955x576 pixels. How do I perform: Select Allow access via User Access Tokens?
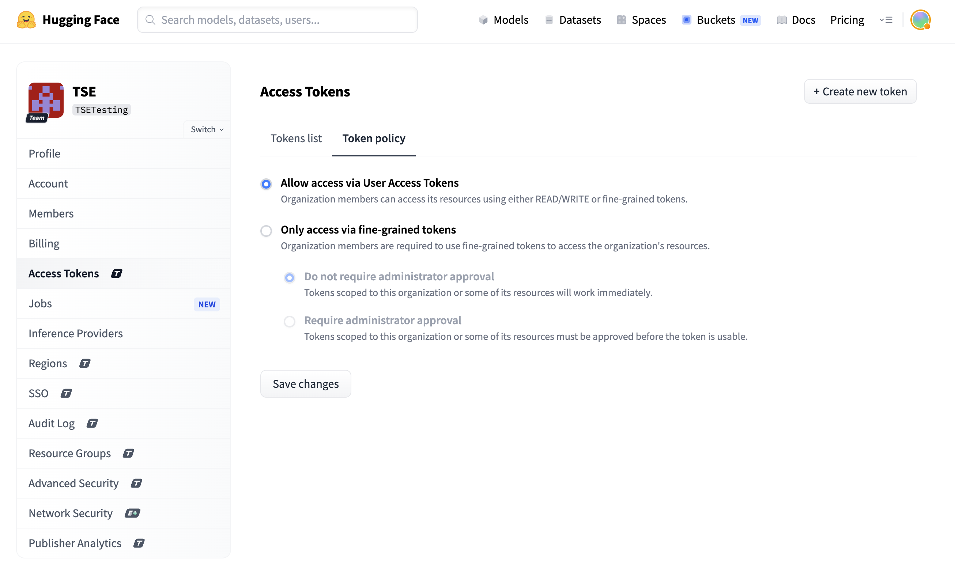266,183
